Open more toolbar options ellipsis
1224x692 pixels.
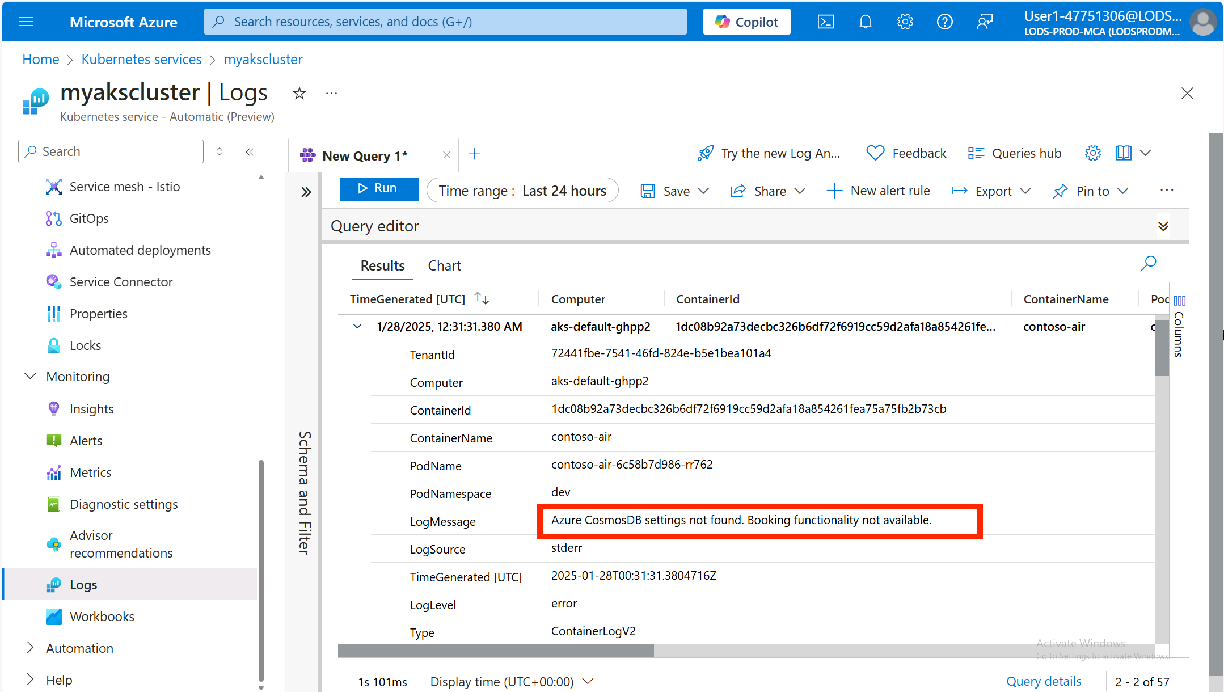pyautogui.click(x=1167, y=191)
